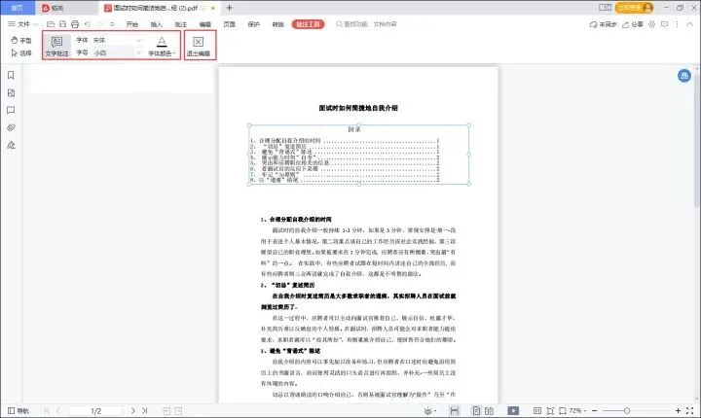Screen dimensions: 701x418
Task: Open the 字号 font size dropdown
Action: (x=118, y=52)
